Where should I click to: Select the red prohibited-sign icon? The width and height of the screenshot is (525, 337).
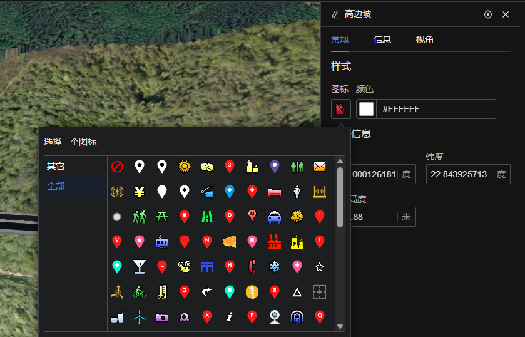click(117, 167)
